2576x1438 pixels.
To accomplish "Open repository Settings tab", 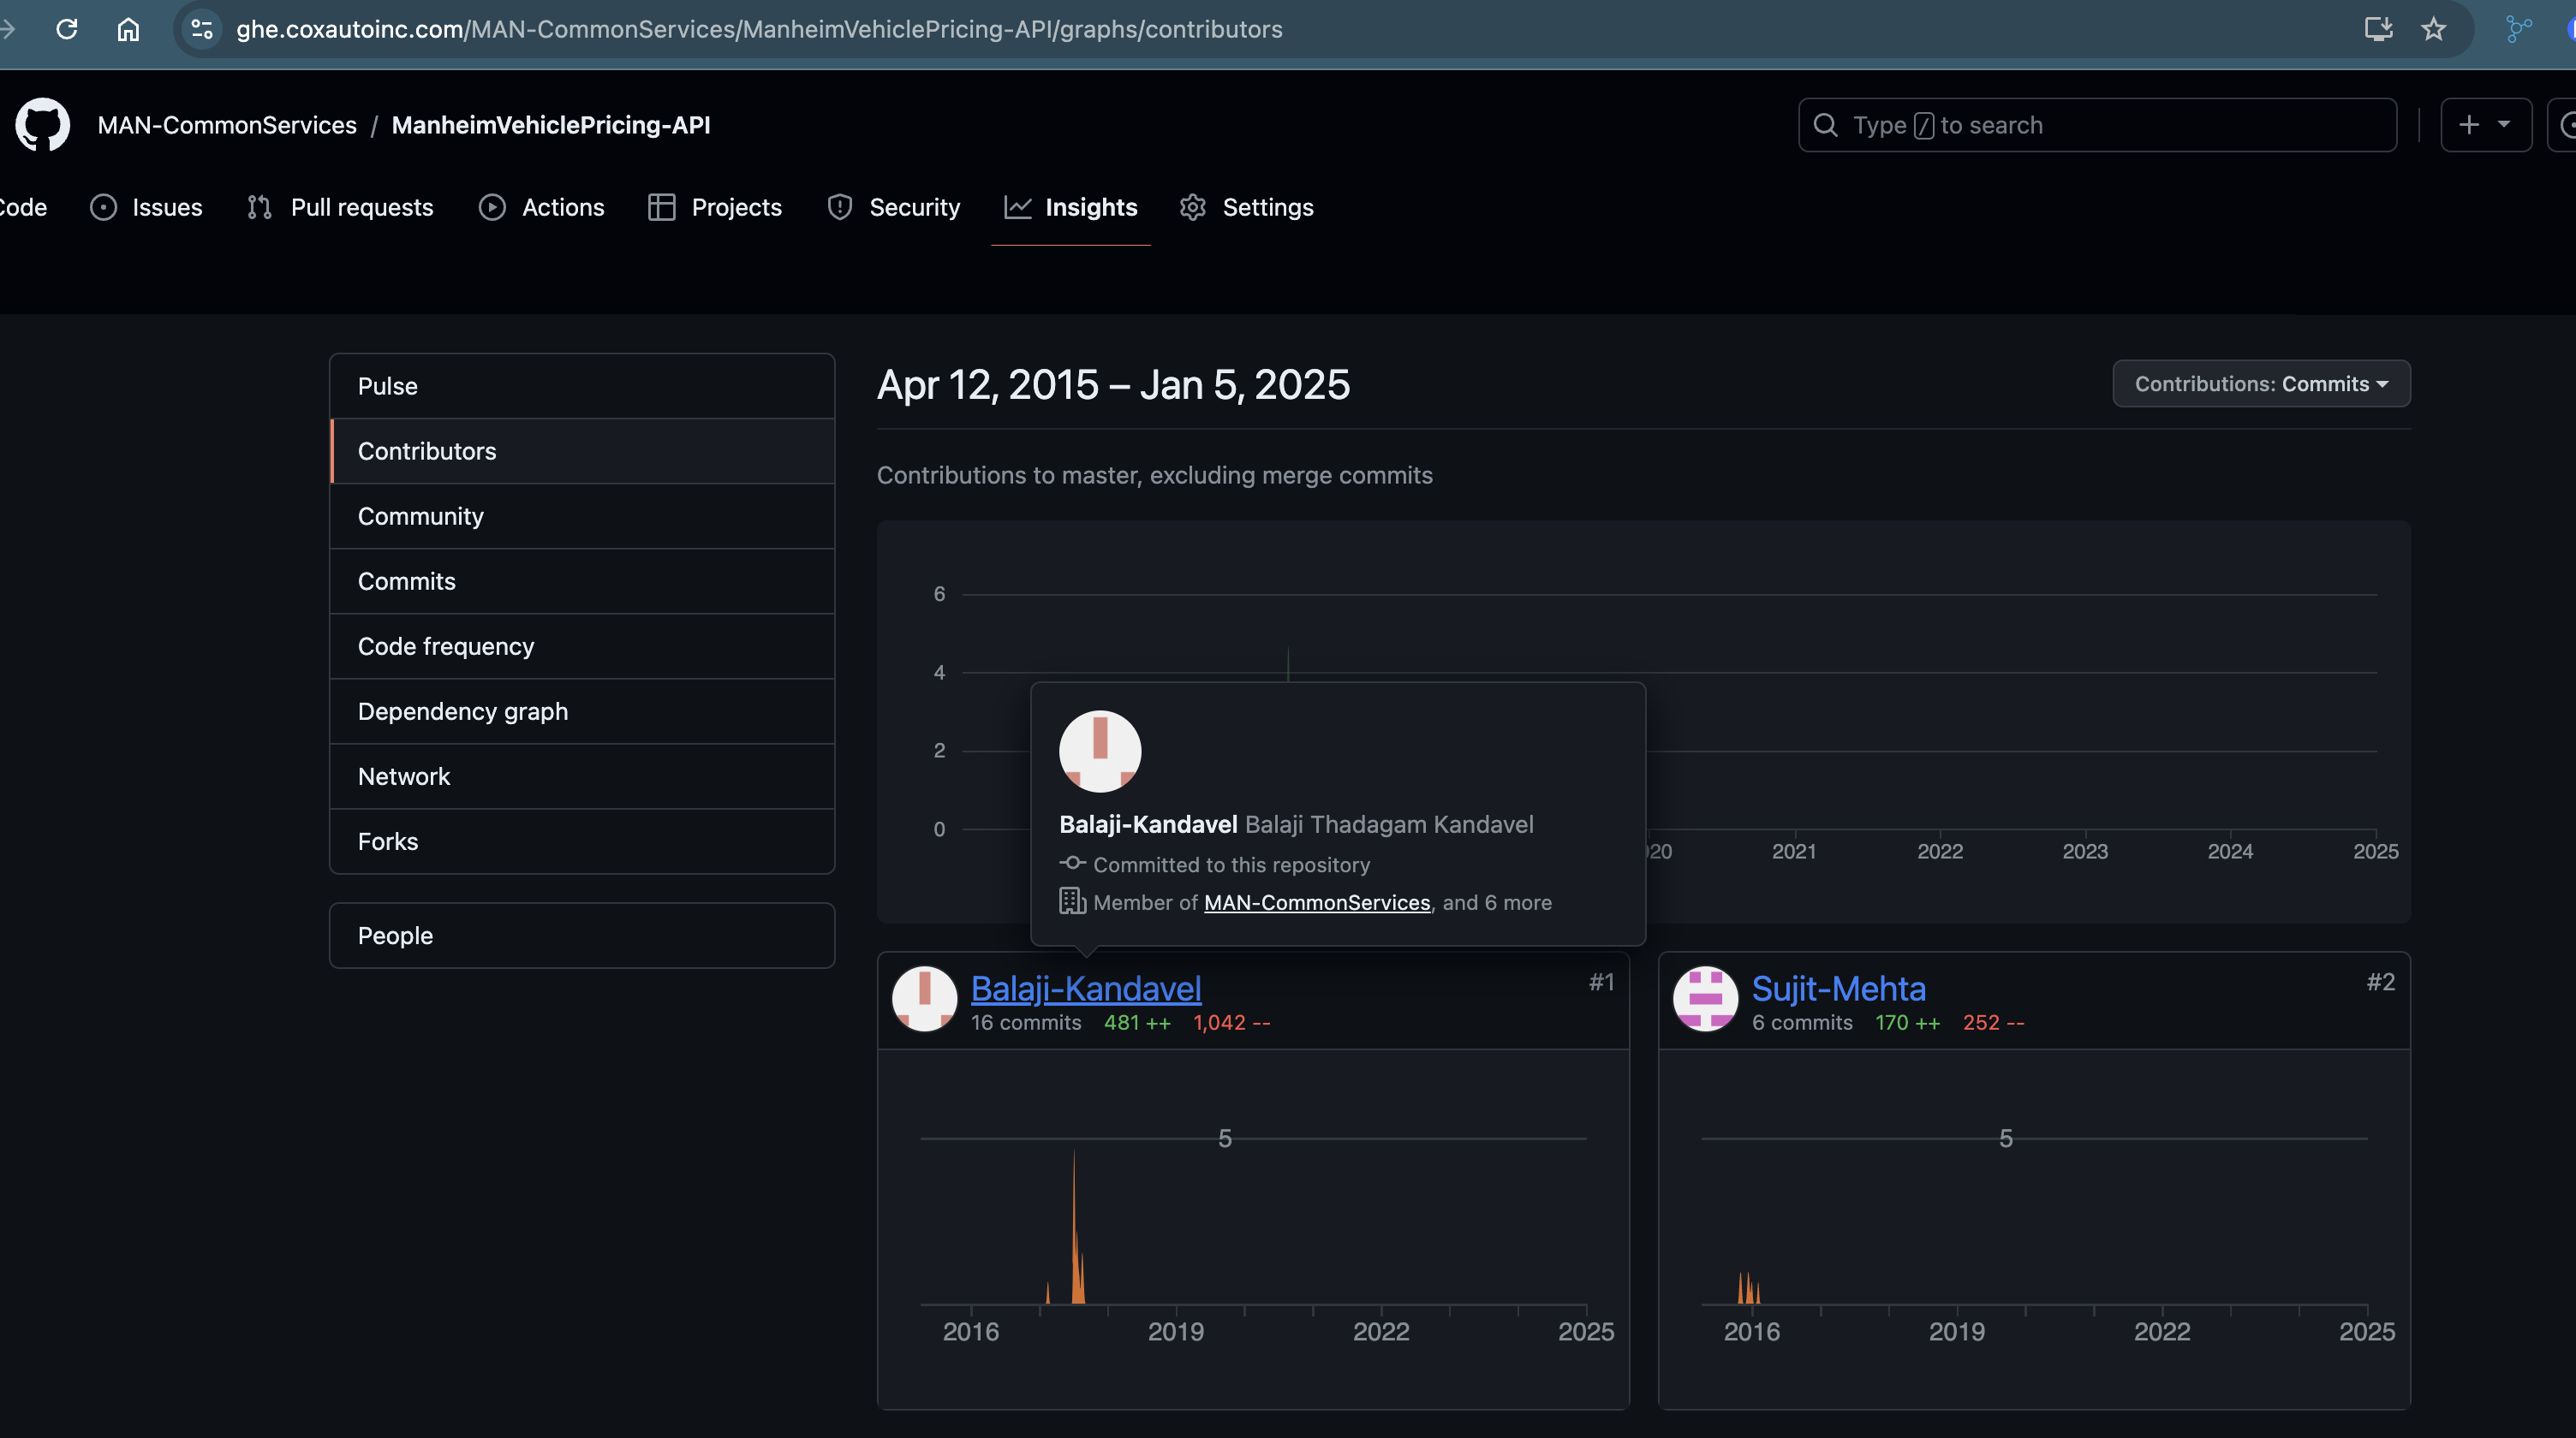I will coord(1246,207).
